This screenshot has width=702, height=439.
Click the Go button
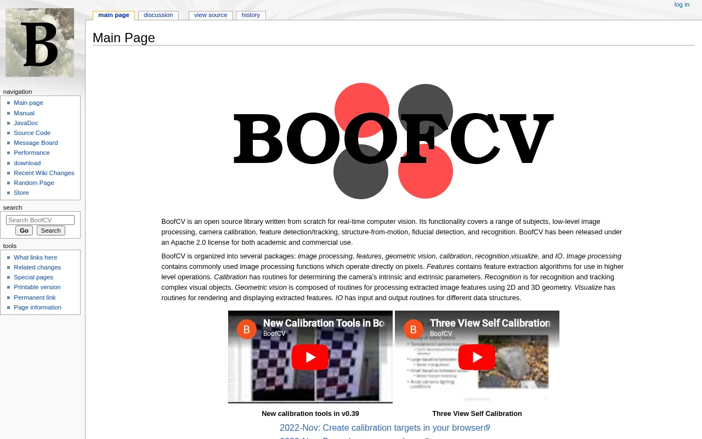(x=24, y=230)
